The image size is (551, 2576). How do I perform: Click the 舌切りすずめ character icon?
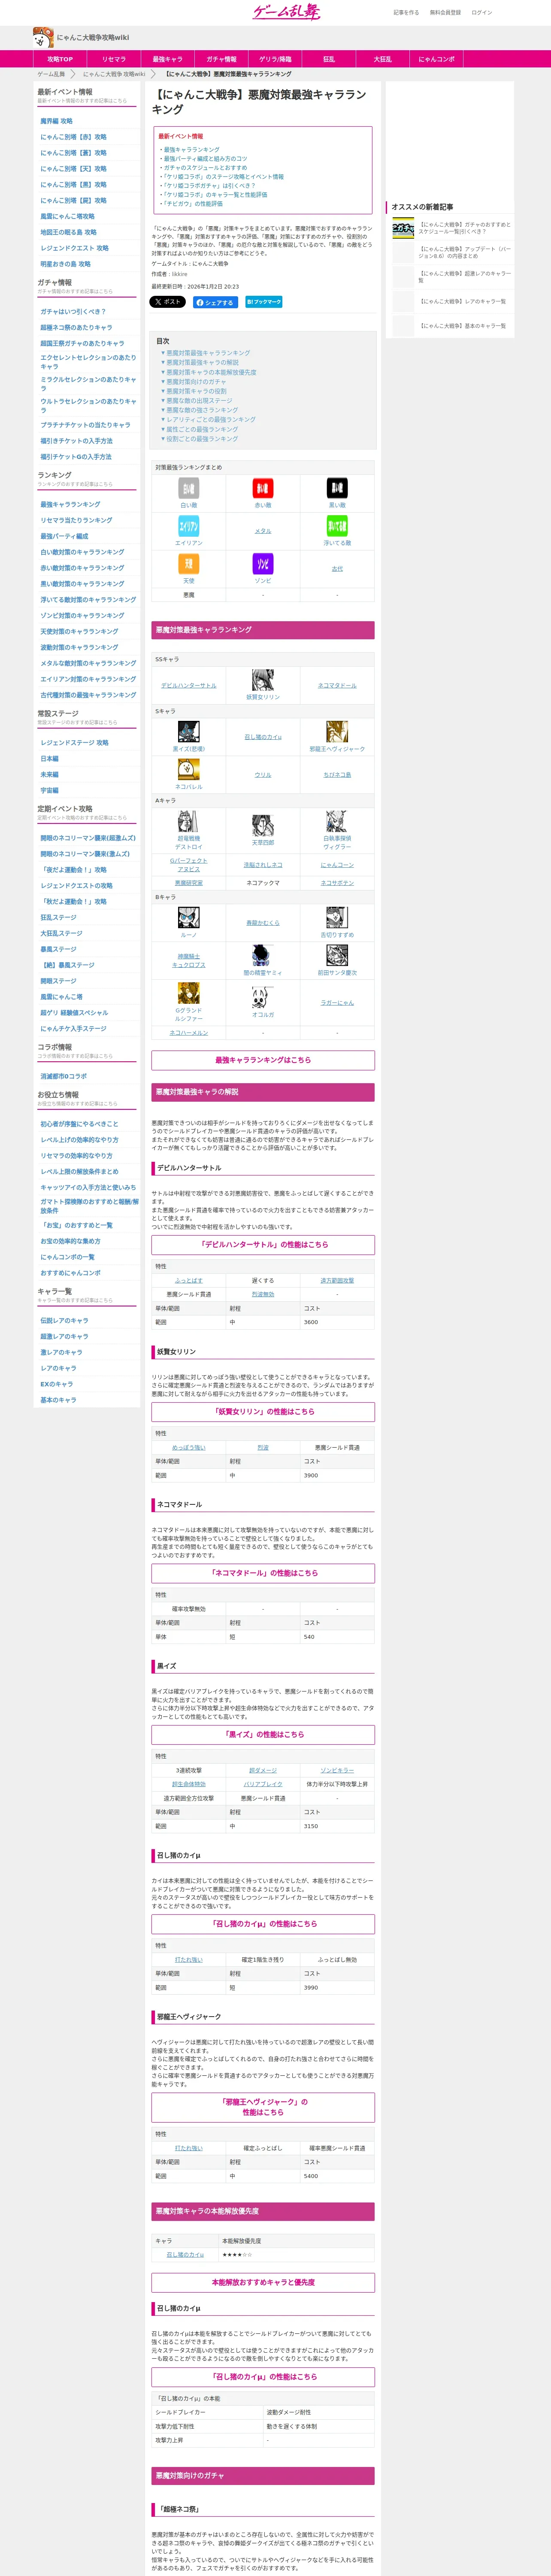pyautogui.click(x=337, y=918)
